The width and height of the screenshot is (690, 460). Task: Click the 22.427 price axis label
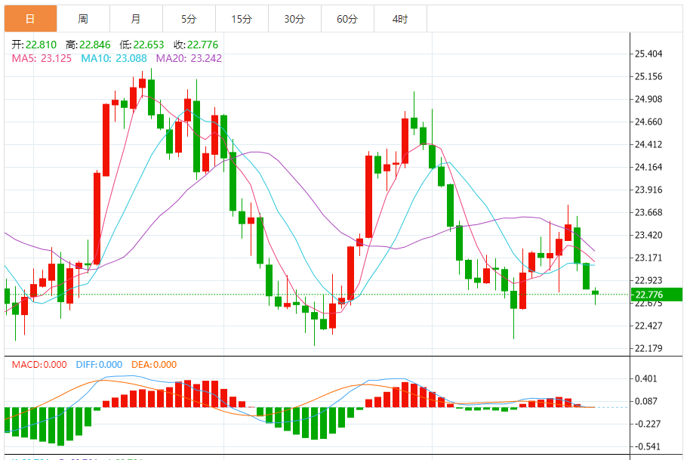point(648,326)
